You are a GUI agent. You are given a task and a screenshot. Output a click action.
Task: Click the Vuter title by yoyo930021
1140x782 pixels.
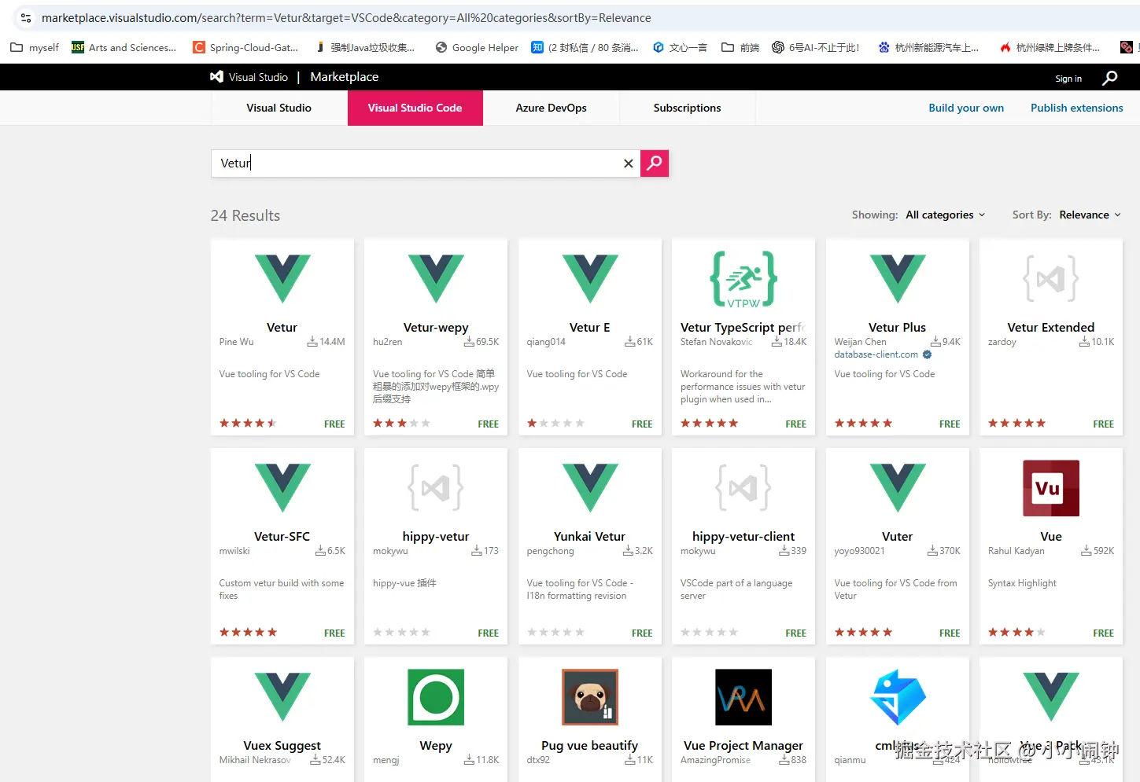pyautogui.click(x=898, y=536)
